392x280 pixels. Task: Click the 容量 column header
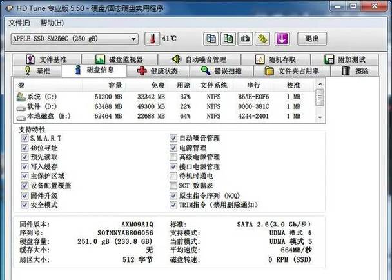pyautogui.click(x=104, y=86)
